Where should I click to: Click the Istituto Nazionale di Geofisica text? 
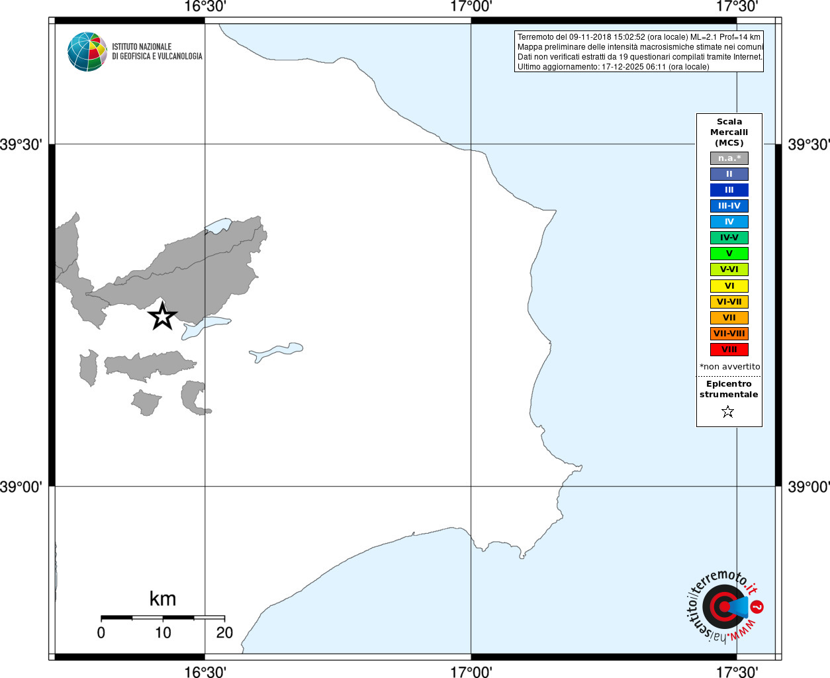pyautogui.click(x=157, y=52)
